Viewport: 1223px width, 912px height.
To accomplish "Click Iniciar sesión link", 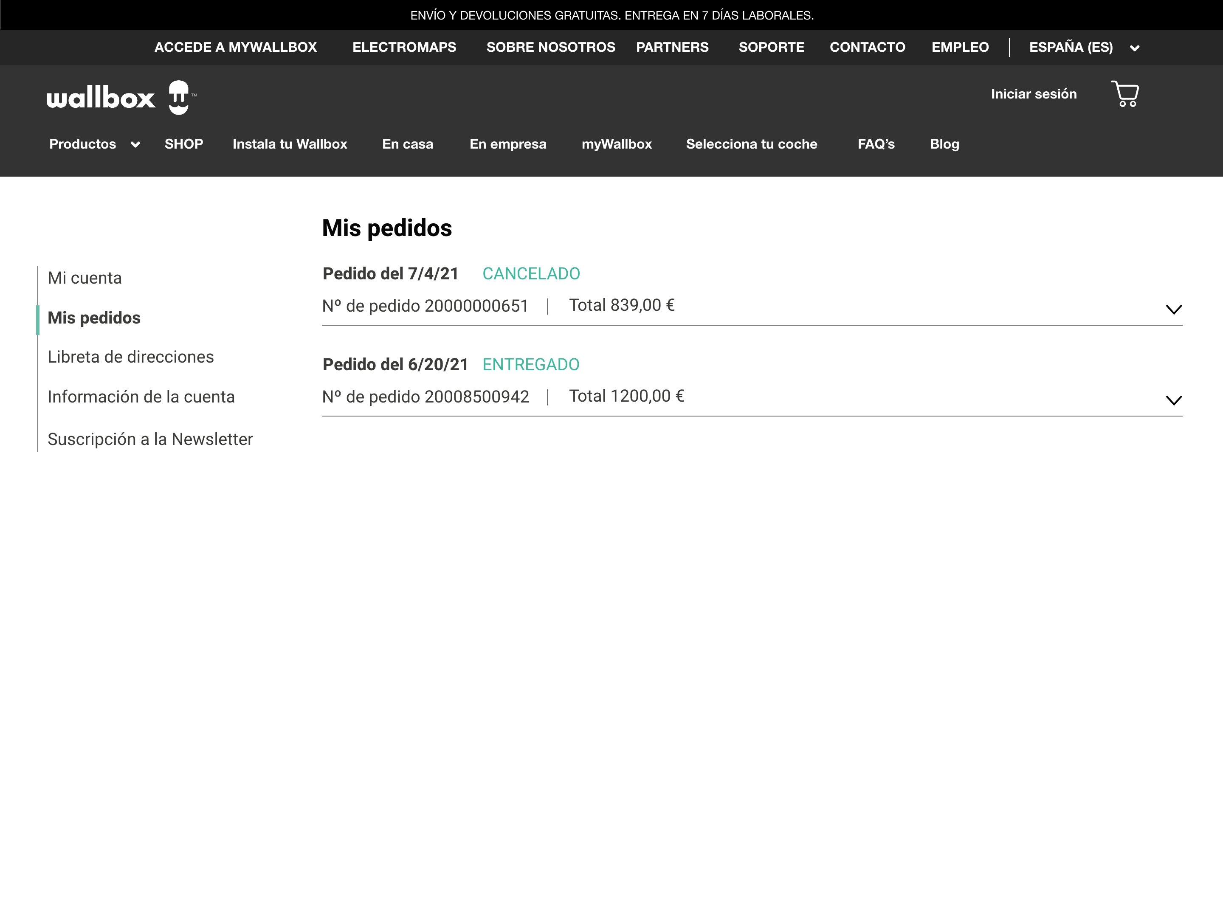I will [1034, 94].
